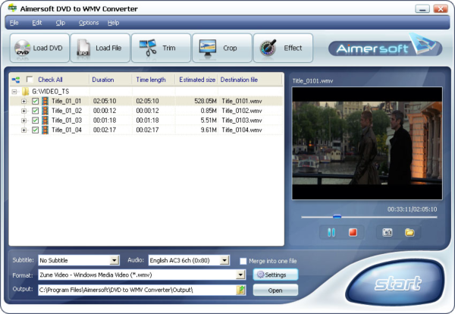This screenshot has width=455, height=314.
Task: Stop the video preview playback
Action: [352, 232]
